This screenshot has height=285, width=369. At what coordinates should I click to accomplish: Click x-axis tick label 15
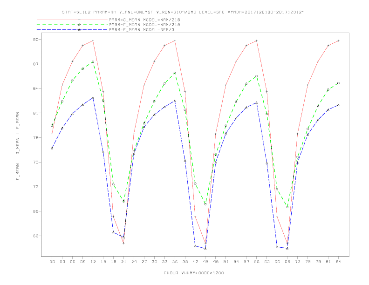(103, 262)
